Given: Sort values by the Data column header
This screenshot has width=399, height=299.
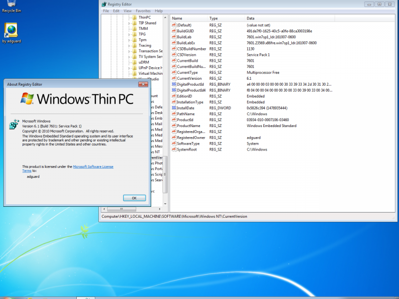Looking at the screenshot, I should point(290,18).
